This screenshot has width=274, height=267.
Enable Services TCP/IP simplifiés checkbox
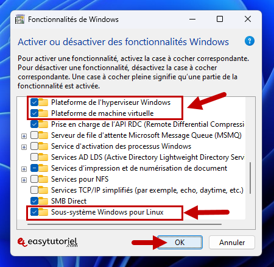tap(34, 190)
